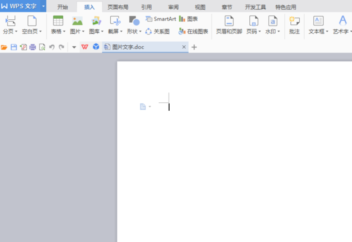The height and width of the screenshot is (242, 352).
Task: Insert a 在线图表 online chart
Action: pos(193,31)
